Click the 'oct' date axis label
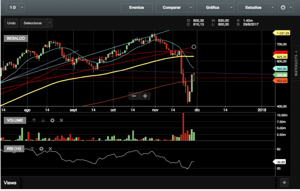300x191 pixels. click(113, 110)
